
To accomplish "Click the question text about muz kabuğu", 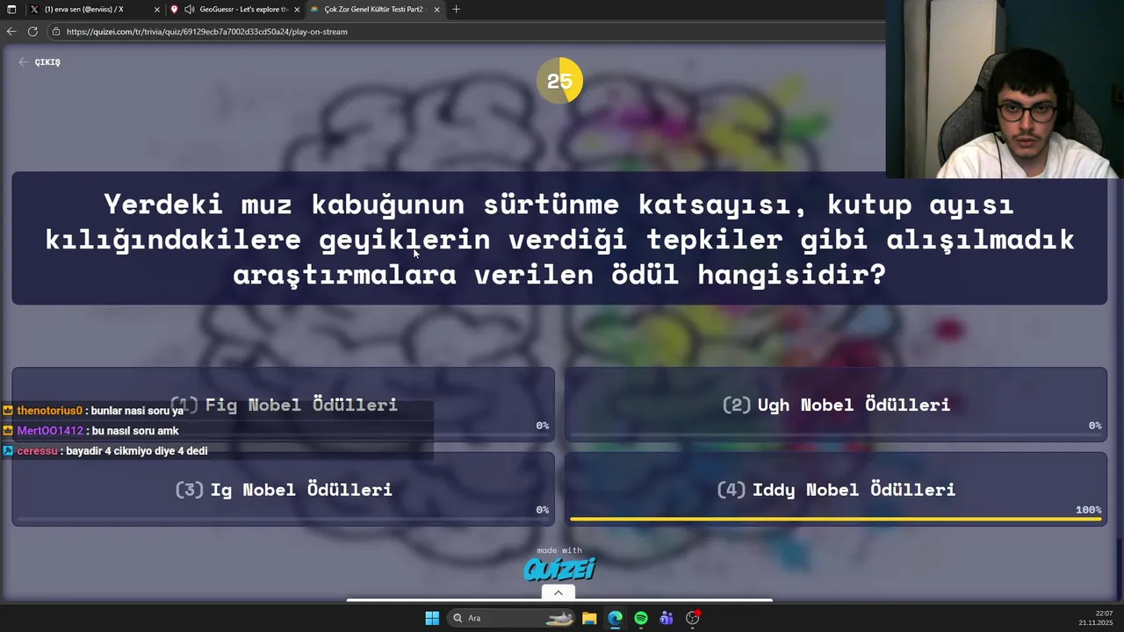I will click(559, 239).
